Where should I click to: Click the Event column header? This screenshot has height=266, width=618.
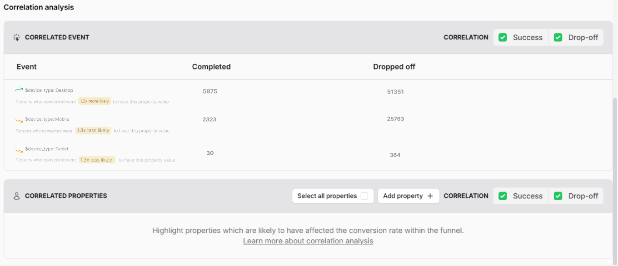pyautogui.click(x=26, y=67)
